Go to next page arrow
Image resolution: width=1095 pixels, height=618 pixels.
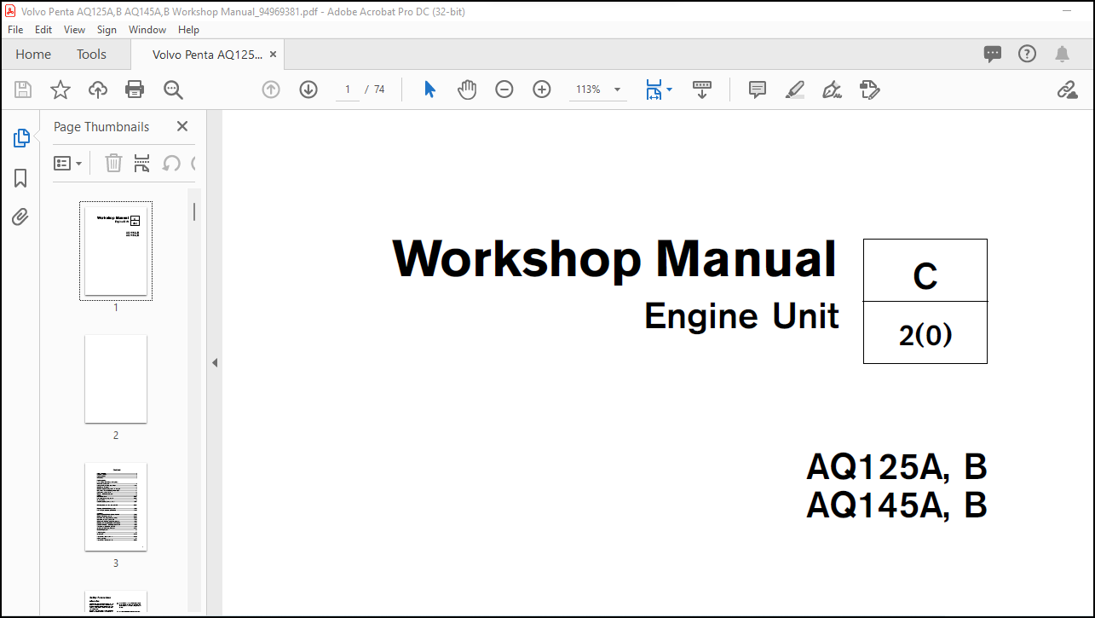click(308, 90)
